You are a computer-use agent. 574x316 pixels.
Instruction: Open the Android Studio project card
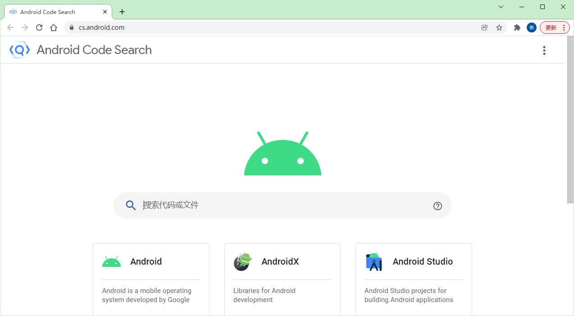pos(414,279)
